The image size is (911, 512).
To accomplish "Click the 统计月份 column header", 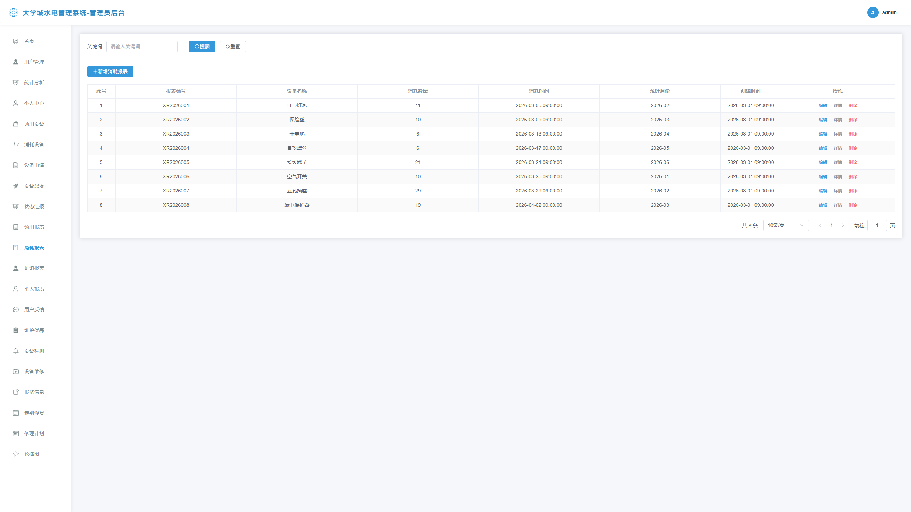I will (660, 91).
